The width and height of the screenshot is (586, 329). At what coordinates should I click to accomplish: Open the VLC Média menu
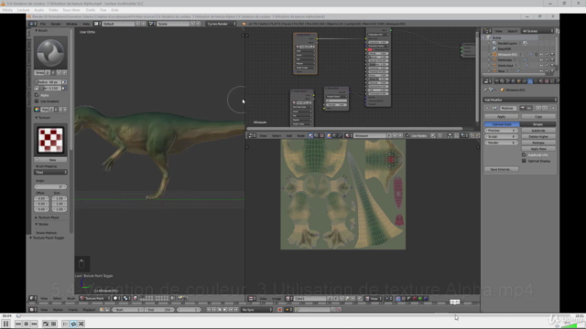(7, 10)
